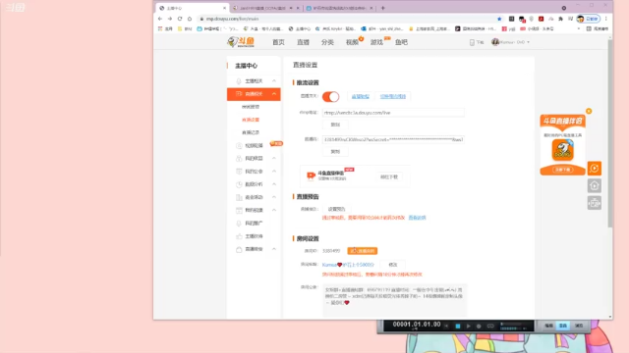This screenshot has height=353, width=629.
Task: Click the bookmark star in address bar
Action: [x=499, y=19]
